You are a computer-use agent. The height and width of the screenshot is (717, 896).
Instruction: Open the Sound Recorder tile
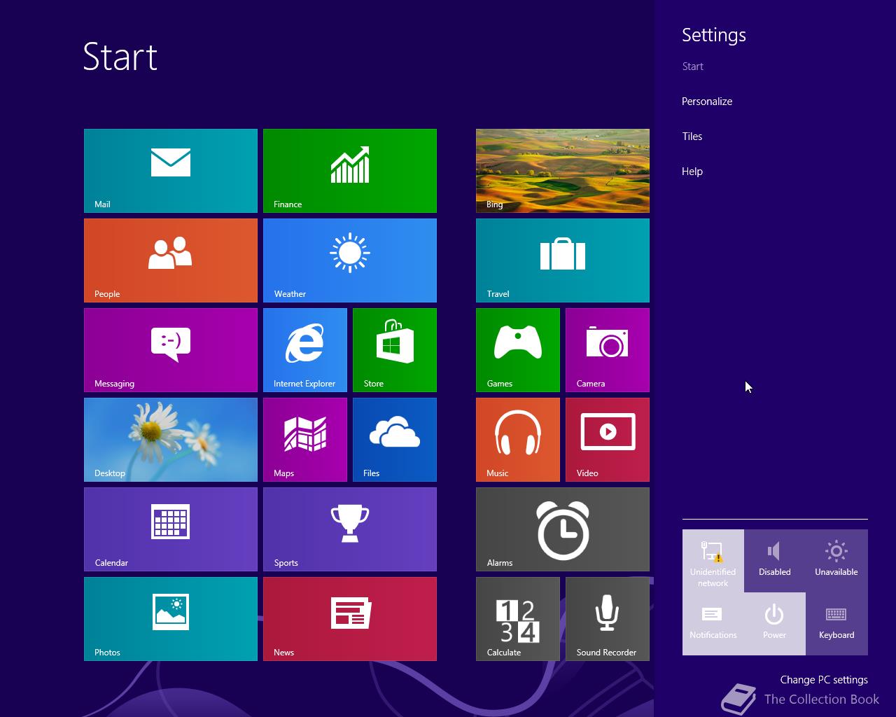pyautogui.click(x=608, y=619)
